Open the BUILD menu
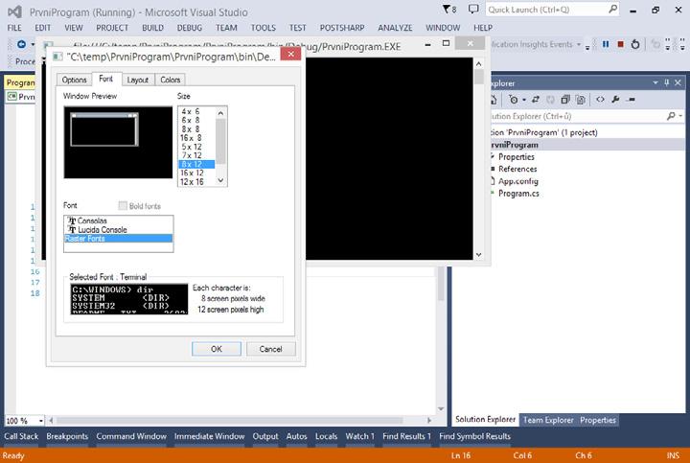Viewport: 690px width, 463px height. click(x=152, y=28)
